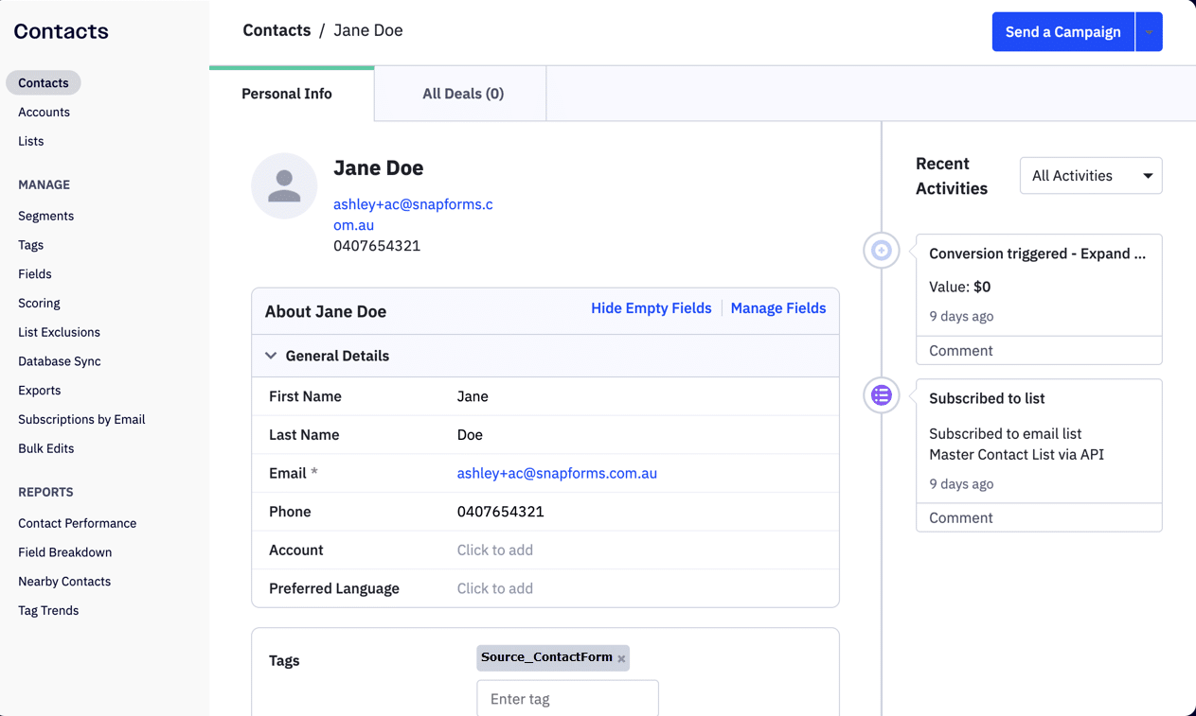1196x716 pixels.
Task: Open the Tag Trends report
Action: [48, 611]
